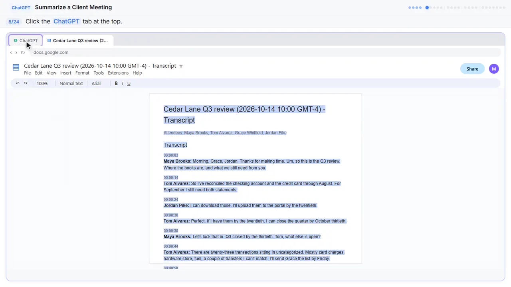511x287 pixels.
Task: Toggle italic formatting
Action: [x=123, y=83]
